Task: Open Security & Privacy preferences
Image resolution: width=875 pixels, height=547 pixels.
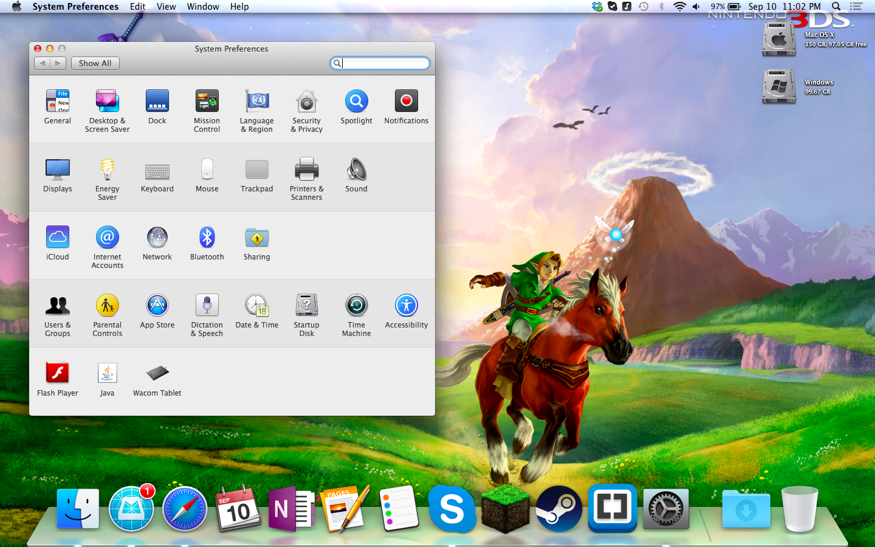Action: pos(307,111)
